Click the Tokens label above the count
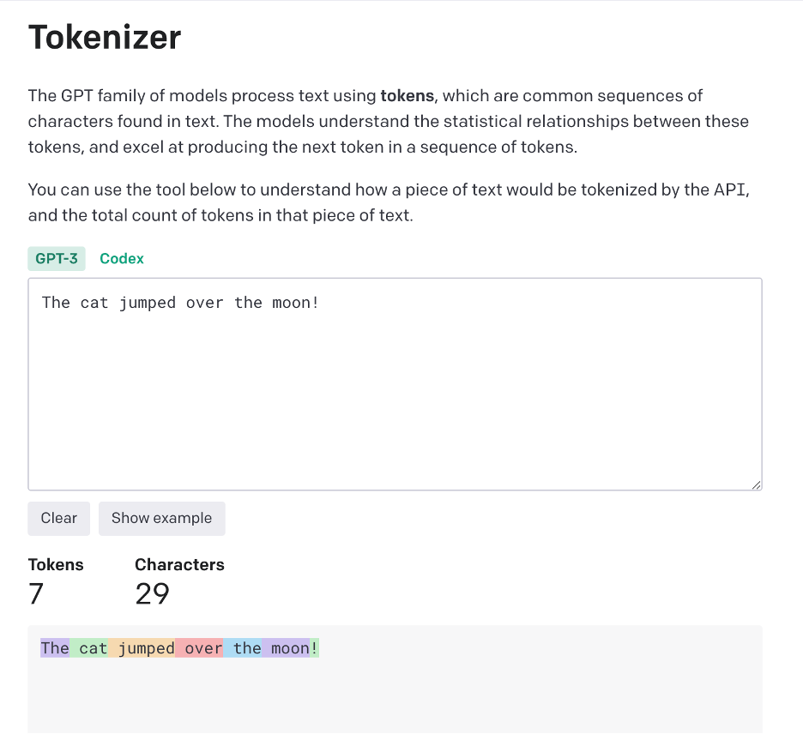This screenshot has width=803, height=734. coord(56,564)
